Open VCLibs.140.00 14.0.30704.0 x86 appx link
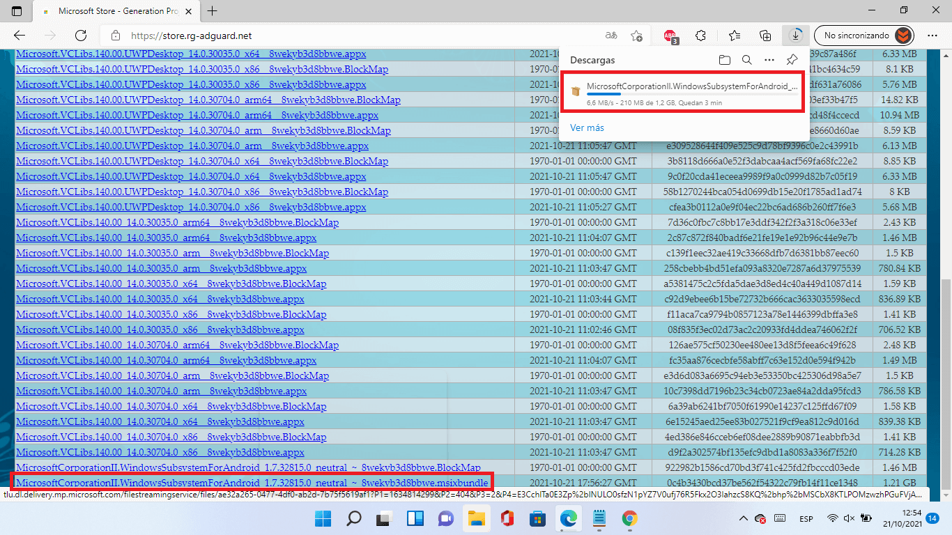The image size is (952, 535). click(x=160, y=452)
